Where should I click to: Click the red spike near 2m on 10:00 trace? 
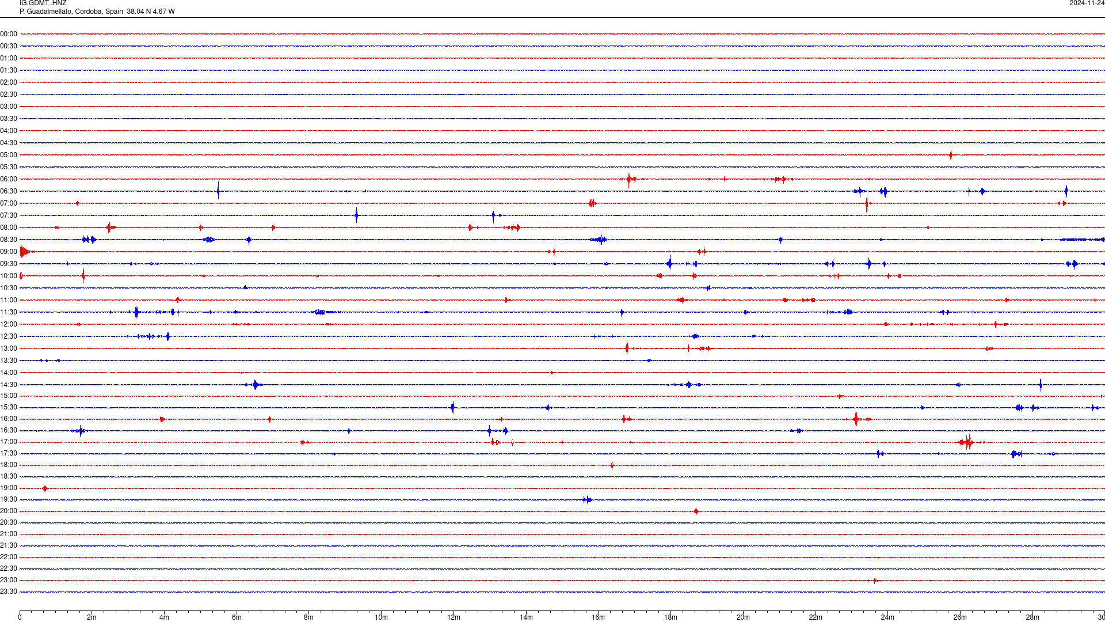(x=83, y=275)
